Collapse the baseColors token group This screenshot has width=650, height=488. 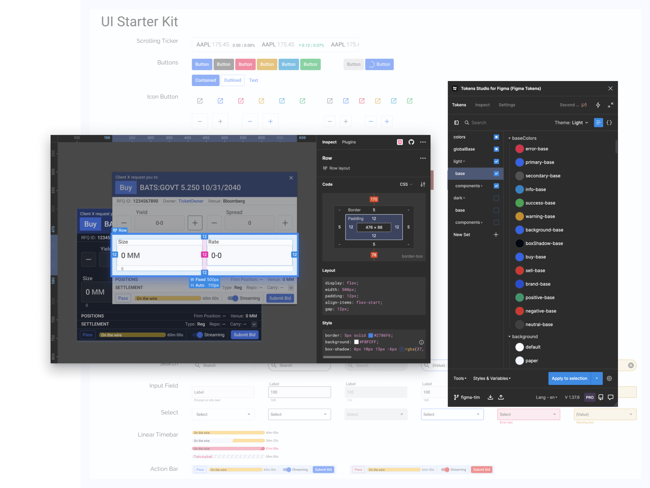(510, 138)
